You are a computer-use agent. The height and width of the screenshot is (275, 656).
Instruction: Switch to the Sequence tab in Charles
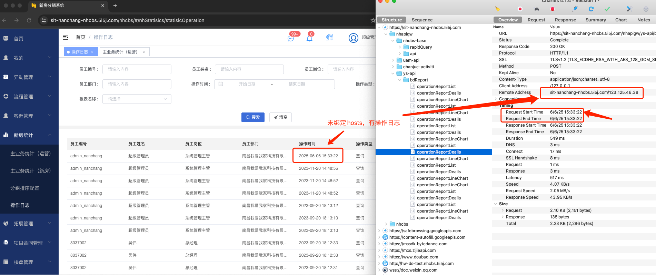click(x=422, y=20)
